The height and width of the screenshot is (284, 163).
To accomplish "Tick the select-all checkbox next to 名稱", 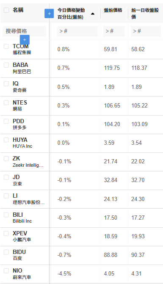I will click(6, 10).
